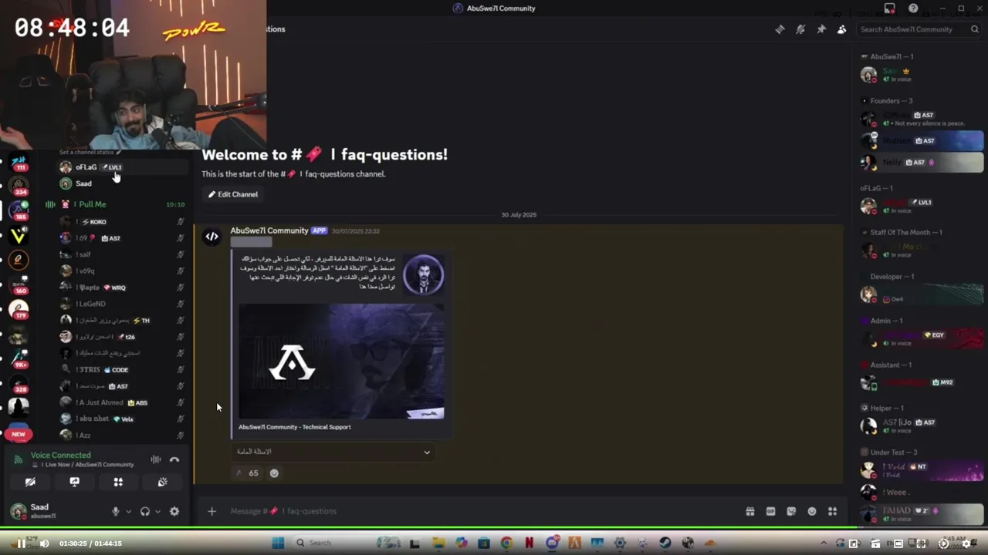Open pinned messages pin icon
The image size is (988, 555).
[x=821, y=29]
